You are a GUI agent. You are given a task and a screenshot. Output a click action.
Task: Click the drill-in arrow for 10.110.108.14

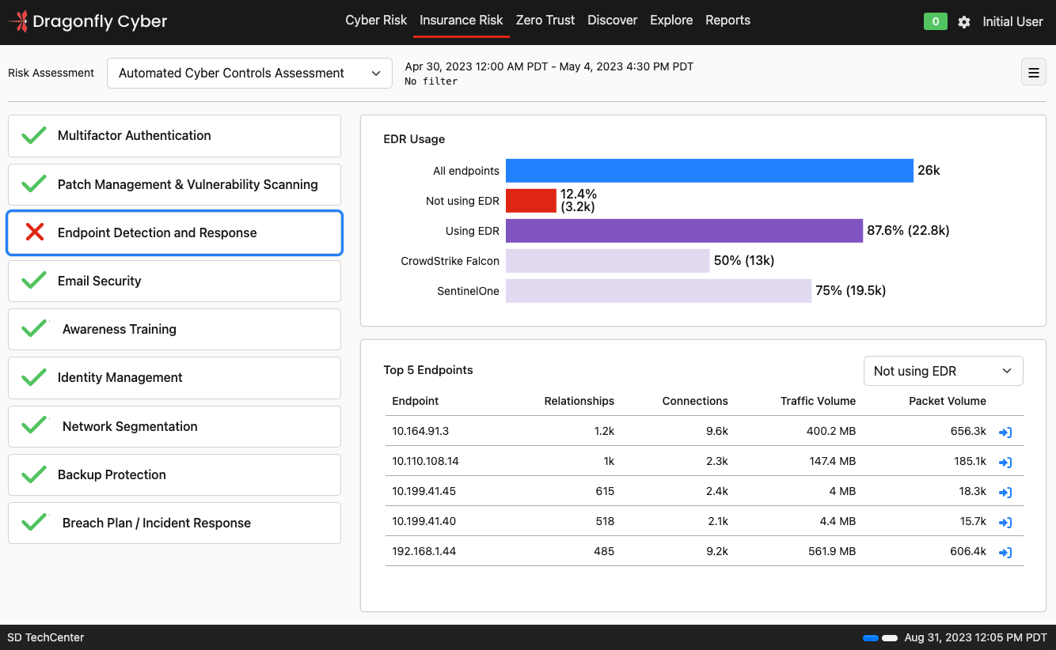pos(1005,462)
